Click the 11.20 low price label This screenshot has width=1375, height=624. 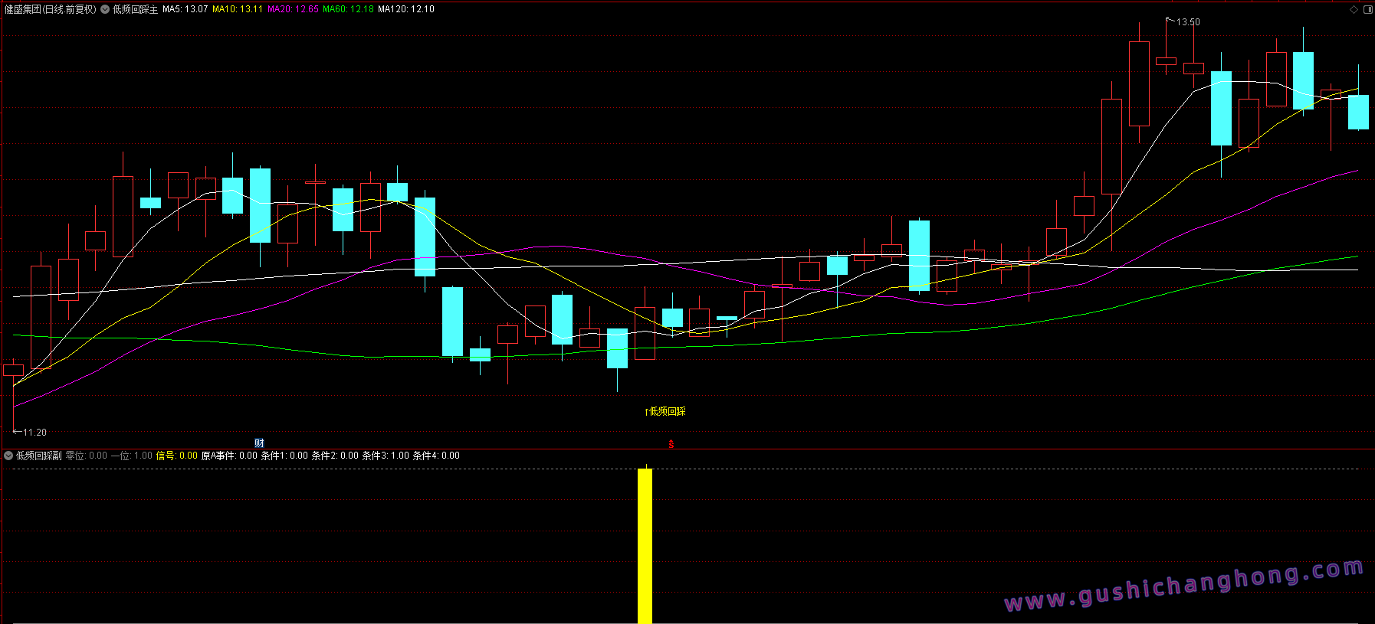click(34, 433)
